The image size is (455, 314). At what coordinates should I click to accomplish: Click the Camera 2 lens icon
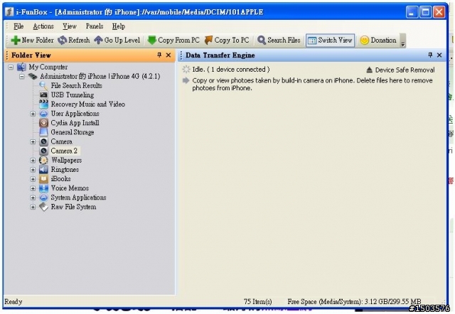click(43, 151)
